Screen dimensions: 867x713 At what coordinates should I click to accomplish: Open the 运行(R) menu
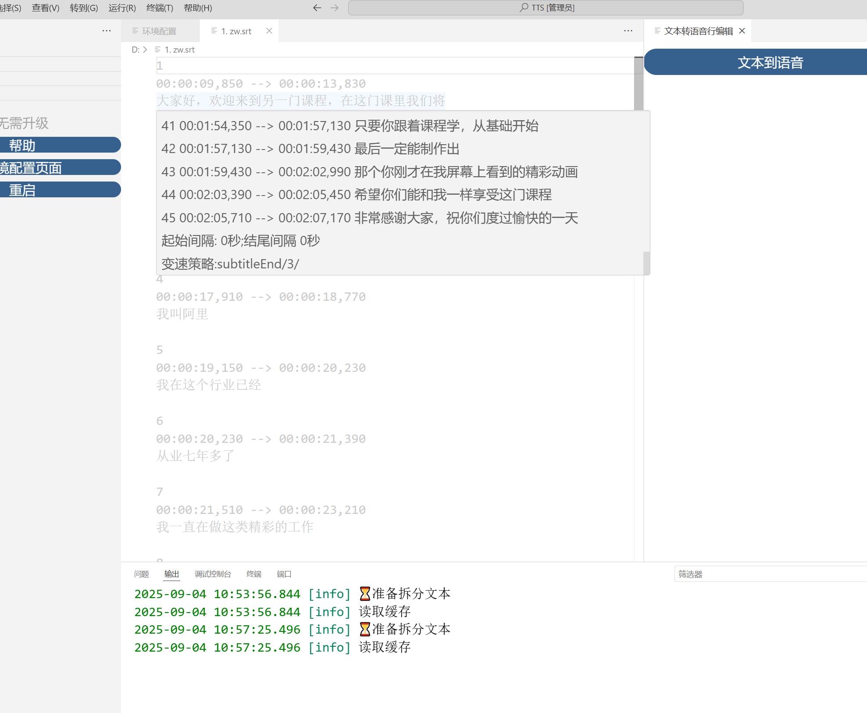pos(122,8)
